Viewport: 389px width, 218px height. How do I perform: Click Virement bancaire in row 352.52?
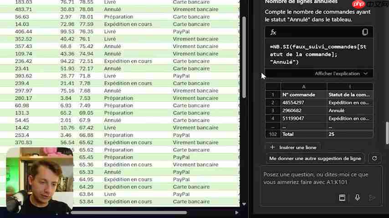(x=195, y=39)
